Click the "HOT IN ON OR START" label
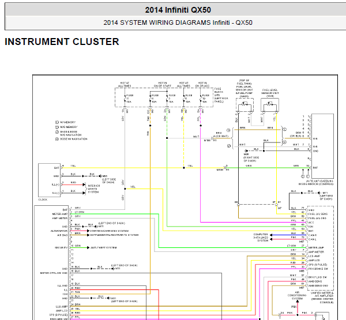This screenshot has width=346, height=320. coord(163,85)
